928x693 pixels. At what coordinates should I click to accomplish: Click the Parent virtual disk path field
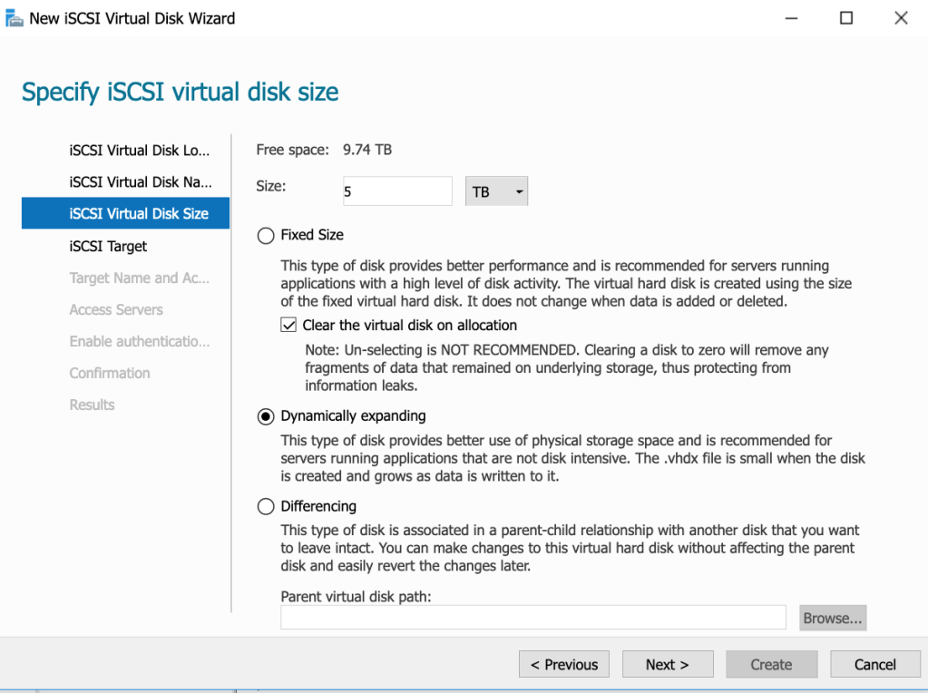tap(532, 618)
